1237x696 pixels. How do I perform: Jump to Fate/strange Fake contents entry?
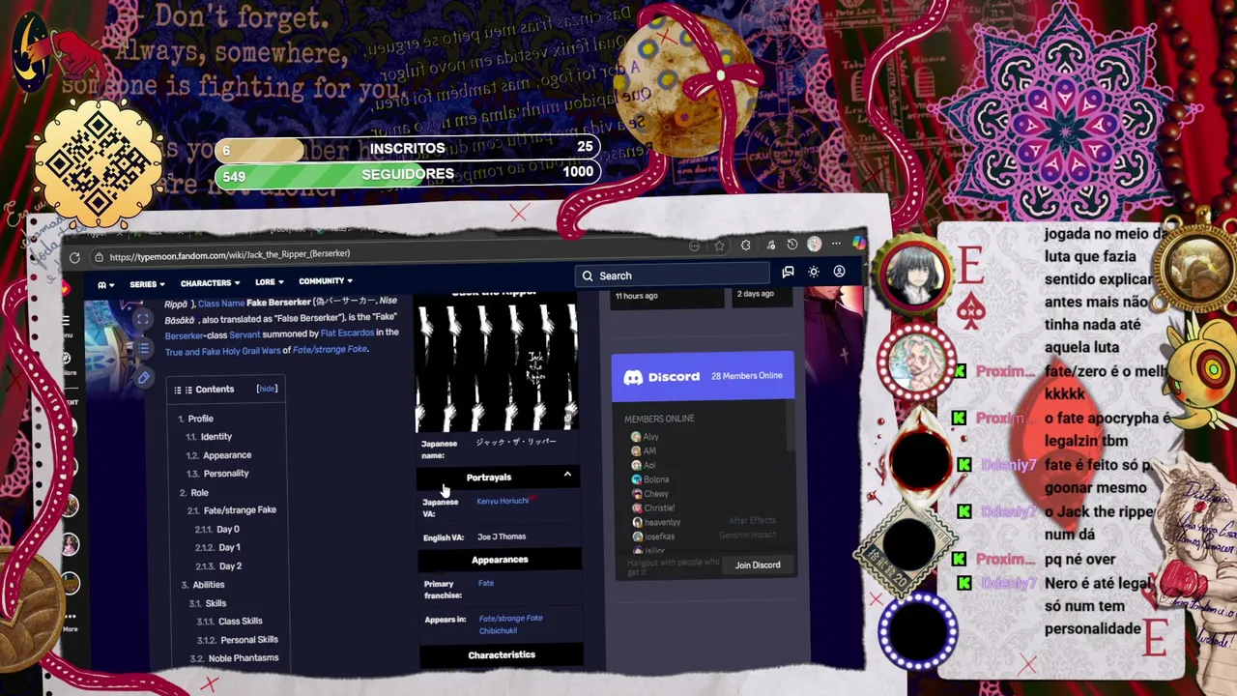pos(240,510)
